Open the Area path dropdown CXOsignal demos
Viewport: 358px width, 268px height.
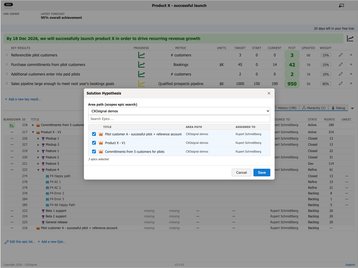click(179, 111)
